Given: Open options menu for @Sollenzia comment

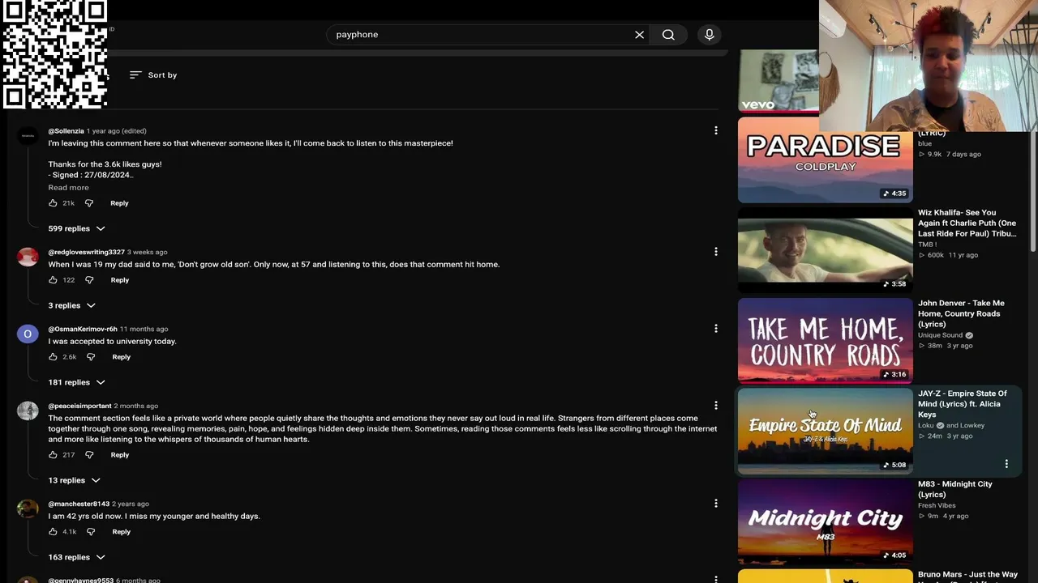Looking at the screenshot, I should [x=715, y=130].
